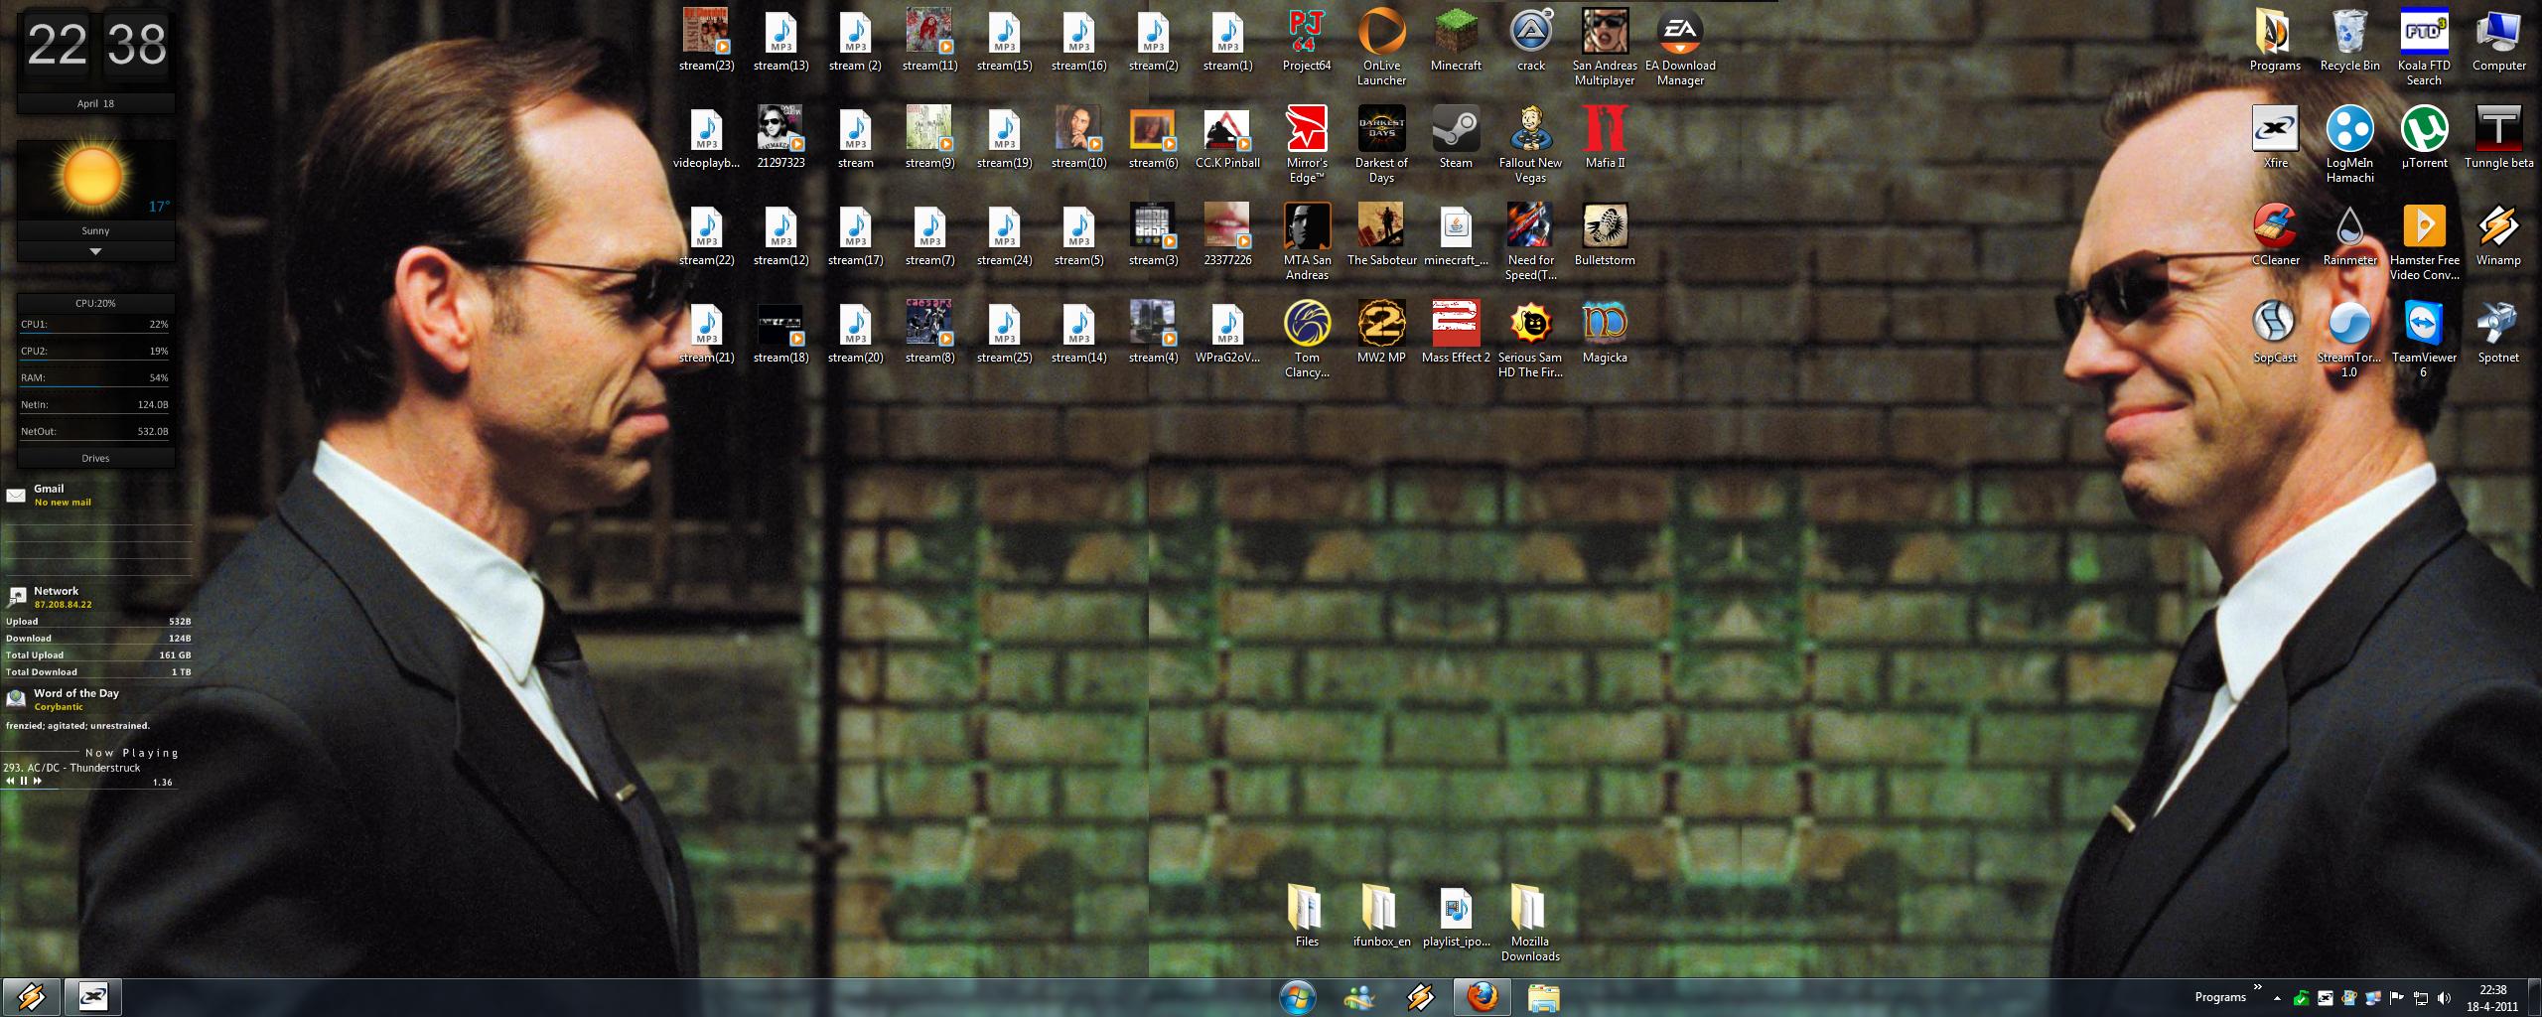Go to previous track in Now Playing

(x=10, y=781)
